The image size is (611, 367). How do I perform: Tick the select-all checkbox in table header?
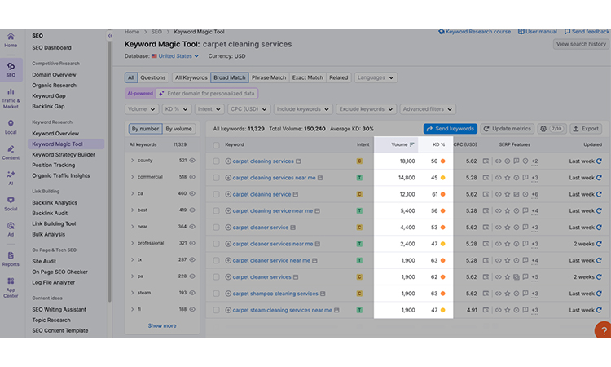216,145
